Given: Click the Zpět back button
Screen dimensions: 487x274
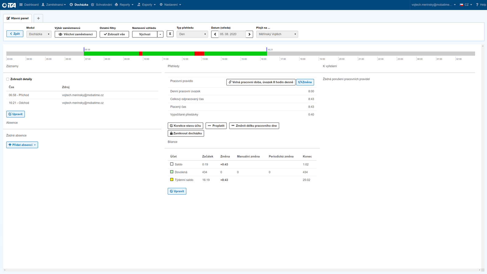Looking at the screenshot, I should (15, 34).
